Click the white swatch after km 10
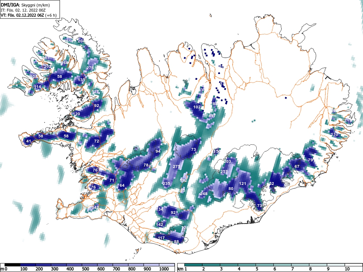363x272 pixels. [x=354, y=265]
